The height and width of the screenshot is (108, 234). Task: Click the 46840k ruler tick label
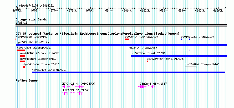(x=182, y=10)
